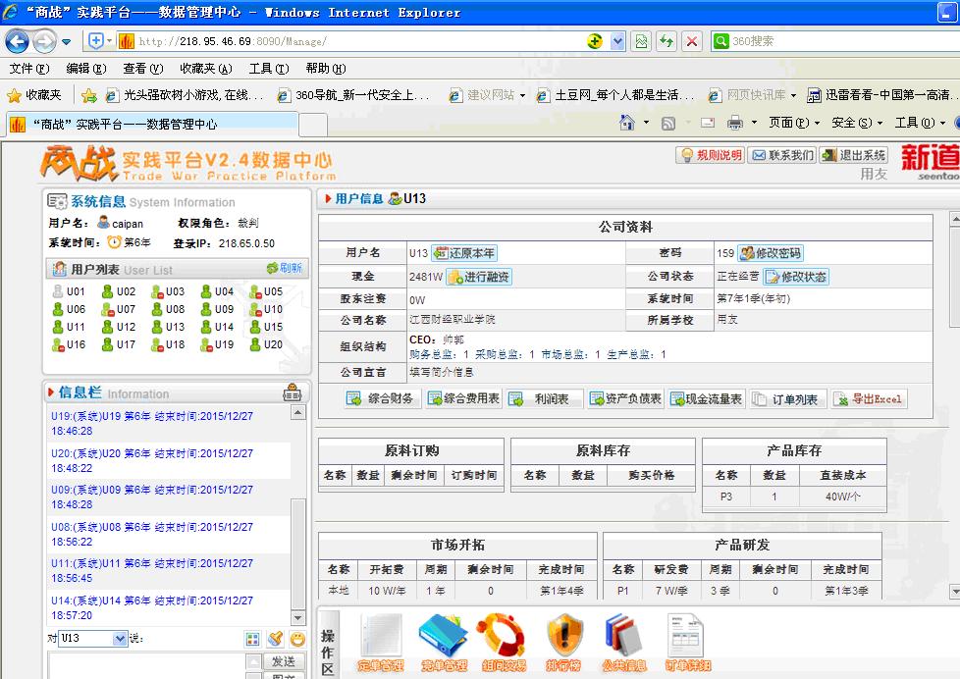The height and width of the screenshot is (679, 960).
Task: Open the 收藏夹 menu in the menu bar
Action: [x=205, y=69]
